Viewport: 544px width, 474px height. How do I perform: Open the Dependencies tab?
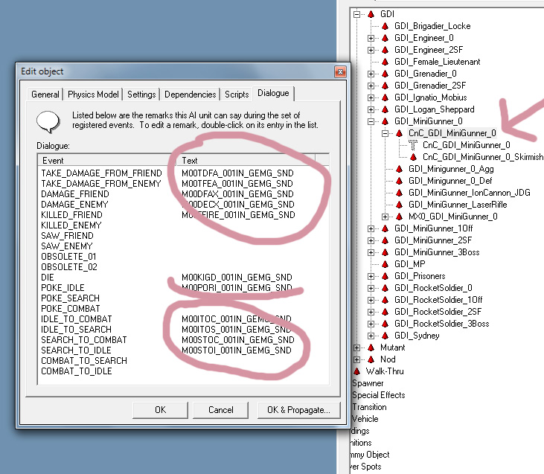coord(190,95)
